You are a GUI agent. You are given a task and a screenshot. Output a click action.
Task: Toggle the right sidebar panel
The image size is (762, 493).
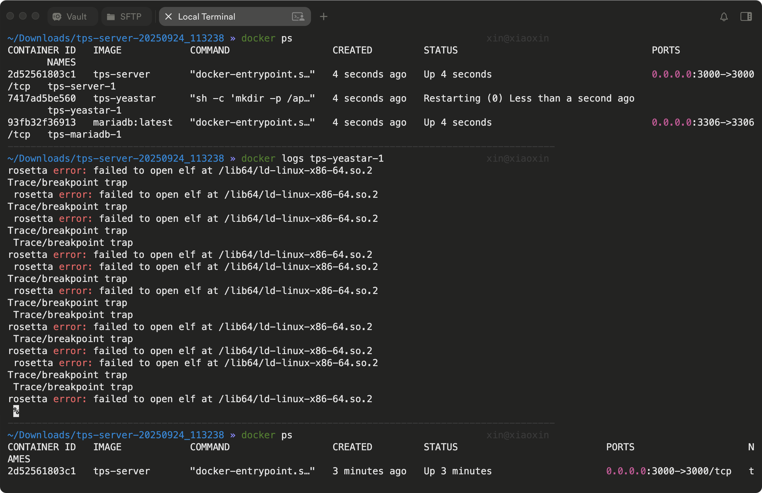pyautogui.click(x=746, y=17)
